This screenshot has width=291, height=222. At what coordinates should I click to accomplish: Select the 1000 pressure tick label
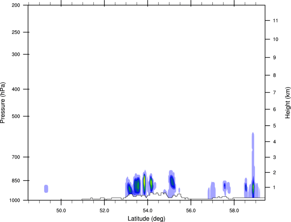click(x=15, y=200)
